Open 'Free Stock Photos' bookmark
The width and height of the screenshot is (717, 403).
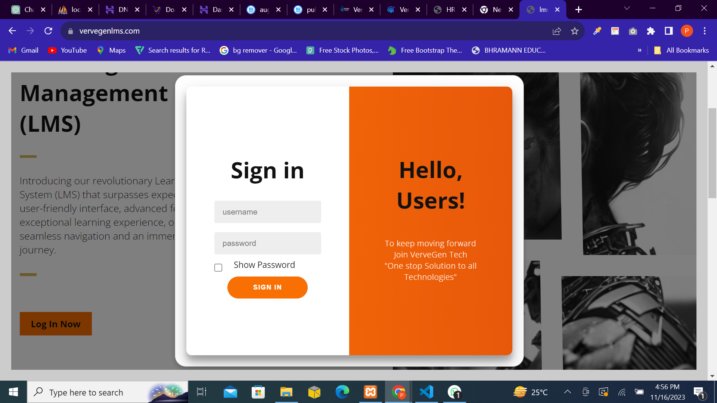[342, 50]
